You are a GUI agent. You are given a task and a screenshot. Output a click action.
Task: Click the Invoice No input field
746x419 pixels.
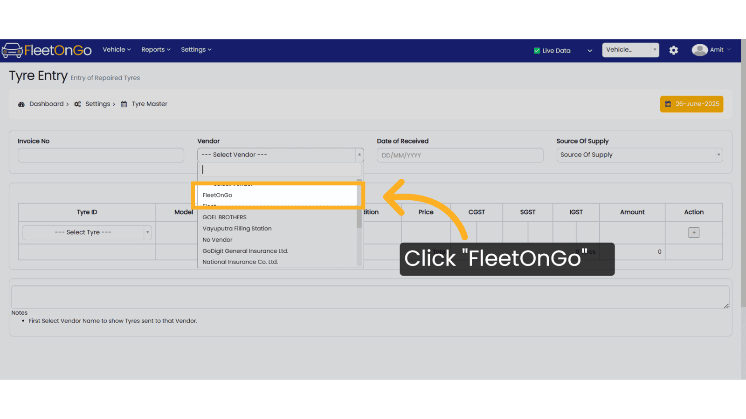point(101,155)
